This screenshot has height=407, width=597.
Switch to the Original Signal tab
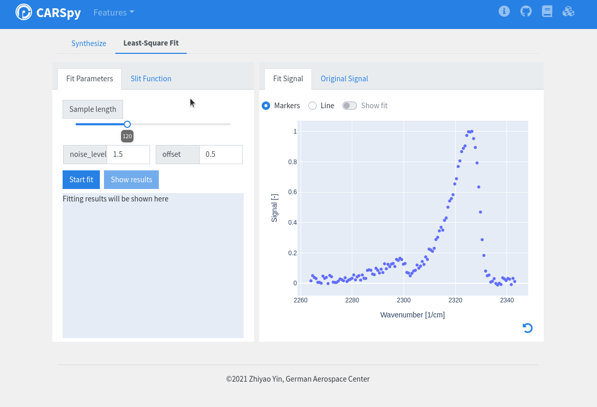[344, 79]
